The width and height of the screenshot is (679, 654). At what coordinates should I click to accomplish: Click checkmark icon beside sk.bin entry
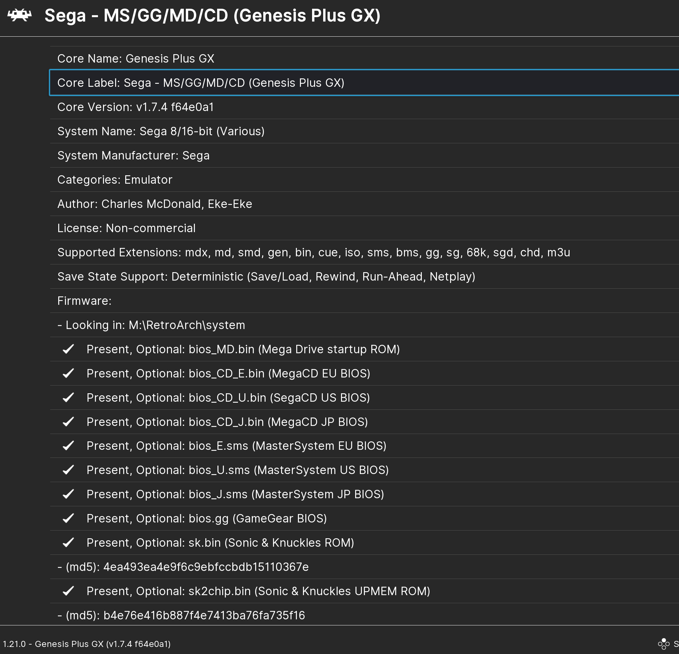[x=68, y=543]
